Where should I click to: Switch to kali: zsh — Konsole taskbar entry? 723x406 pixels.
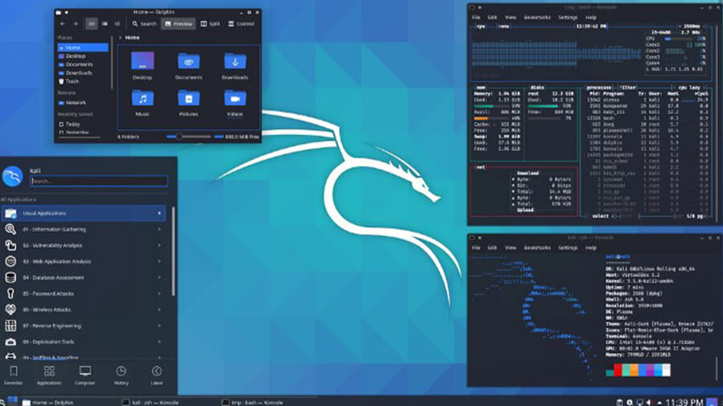(151, 402)
